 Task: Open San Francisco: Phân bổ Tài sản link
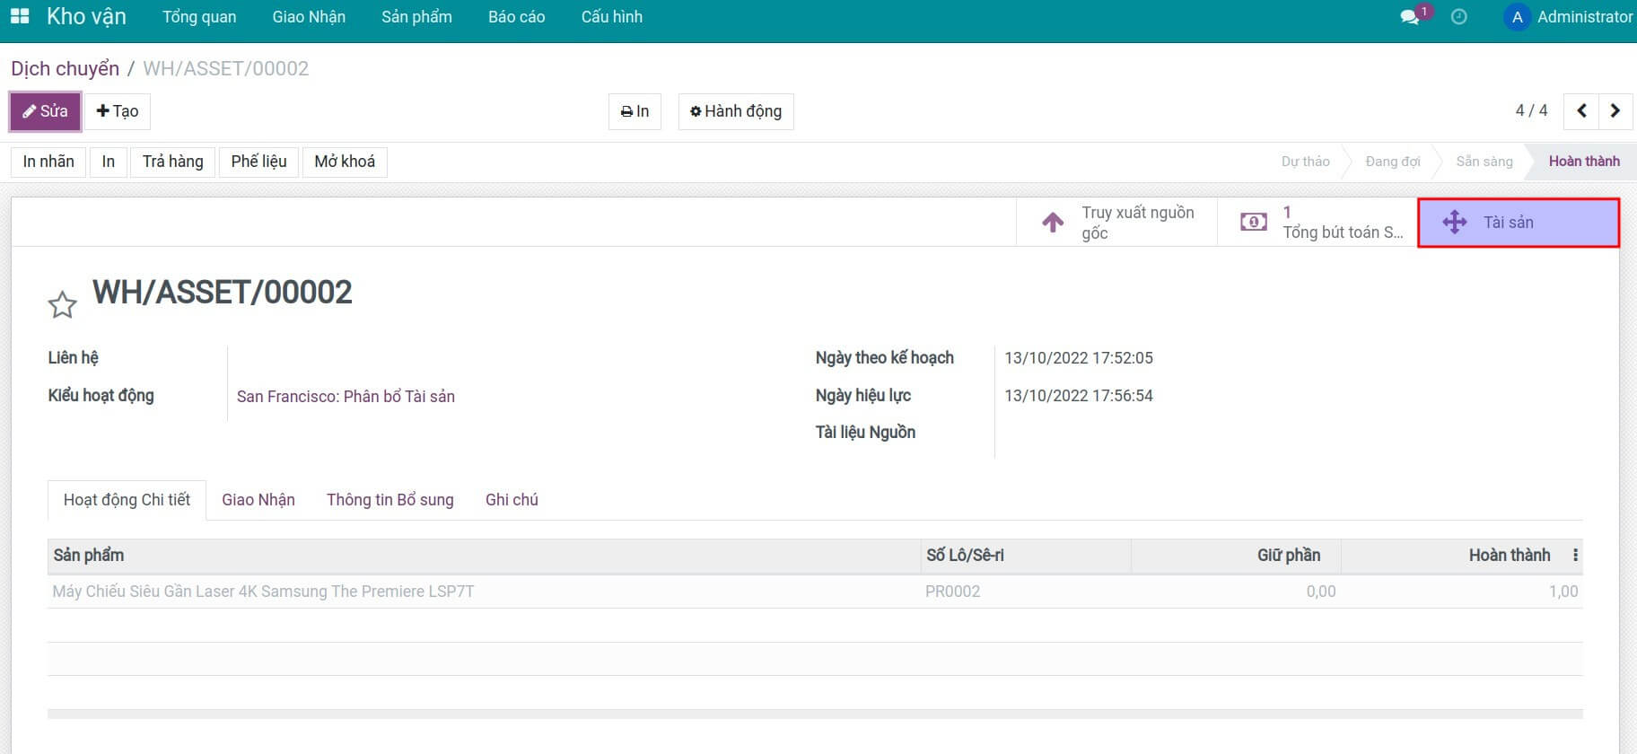[346, 397]
